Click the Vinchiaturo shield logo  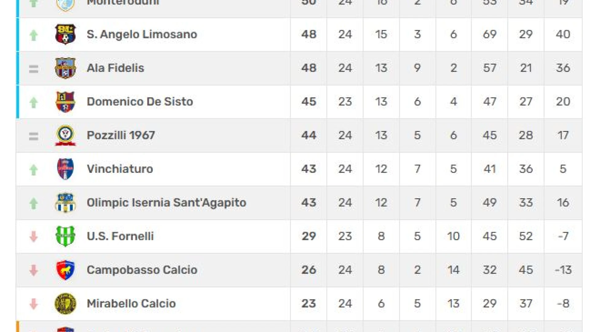(x=65, y=169)
